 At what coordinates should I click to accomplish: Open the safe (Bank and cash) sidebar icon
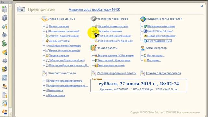(x=5, y=18)
